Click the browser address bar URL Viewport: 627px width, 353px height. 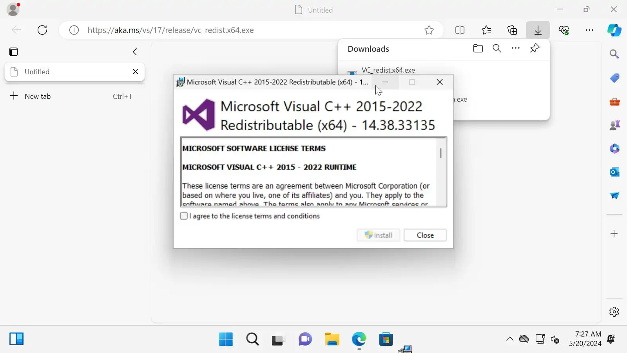(171, 30)
